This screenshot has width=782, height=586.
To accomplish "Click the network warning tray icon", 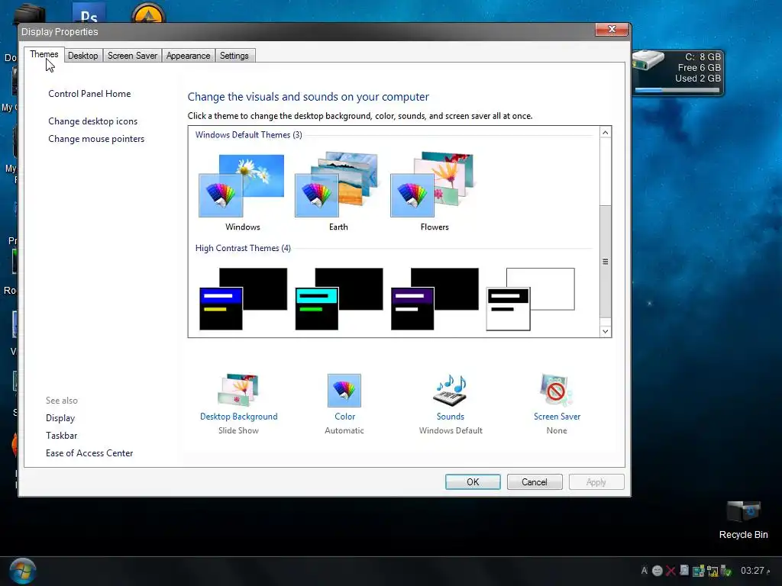I will coord(713,571).
